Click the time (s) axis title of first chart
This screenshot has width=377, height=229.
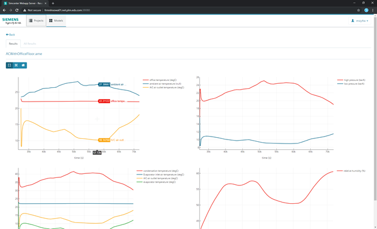(x=79, y=158)
